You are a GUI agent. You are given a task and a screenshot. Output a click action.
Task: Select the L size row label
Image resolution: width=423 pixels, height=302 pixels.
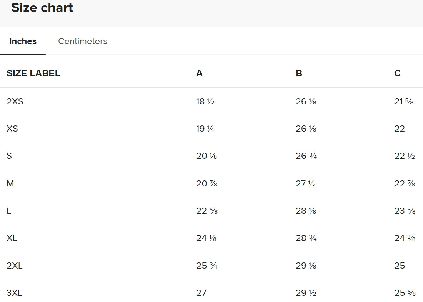(9, 211)
